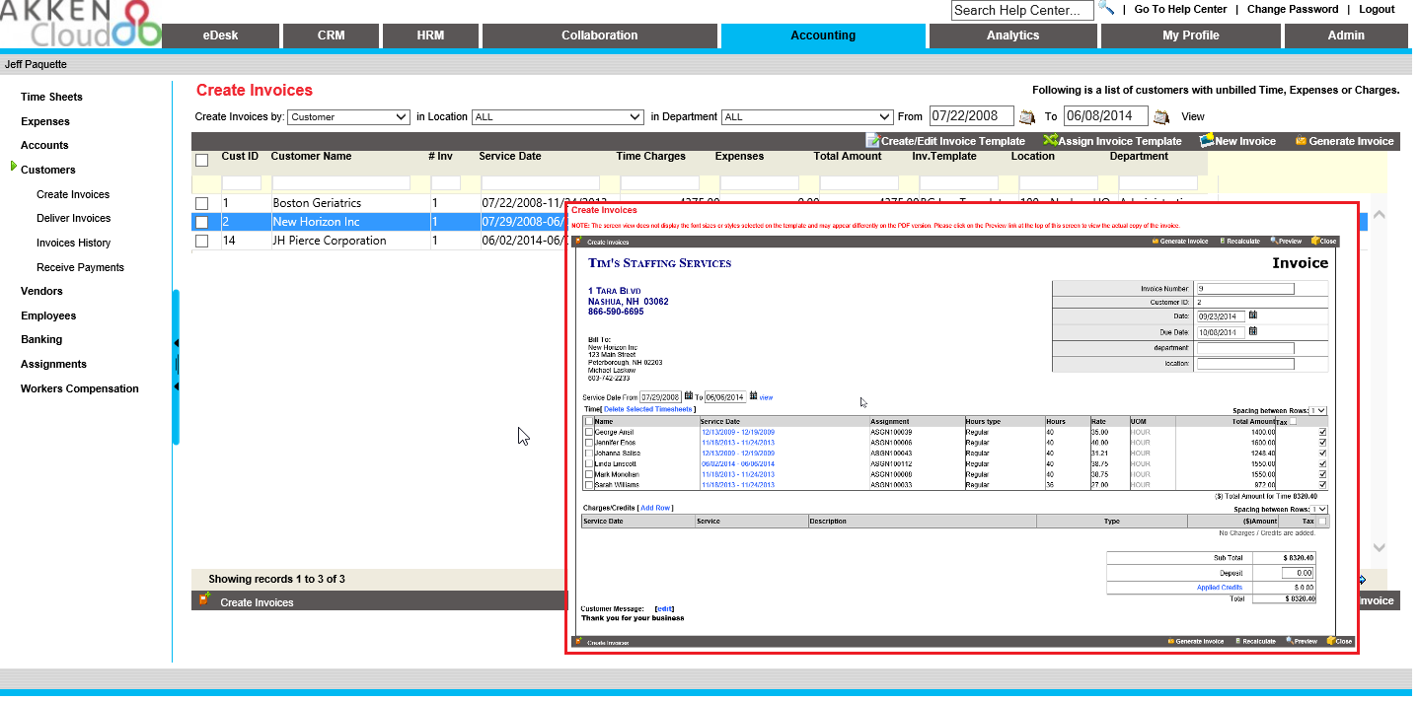Toggle Tax header checkbox in Charges/Credits table
1419x701 pixels.
pos(1322,521)
